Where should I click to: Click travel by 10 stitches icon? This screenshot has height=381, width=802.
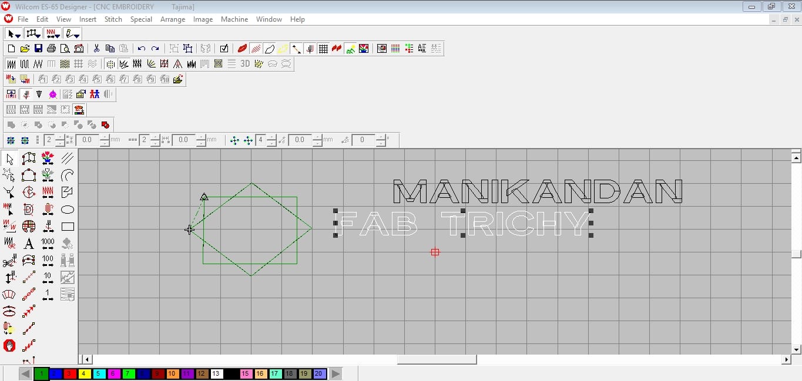pos(48,277)
